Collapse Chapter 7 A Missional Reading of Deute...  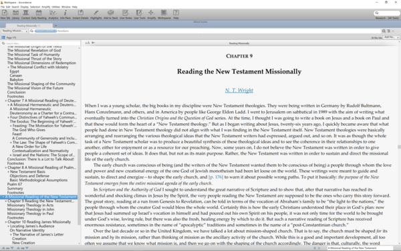tap(5, 100)
